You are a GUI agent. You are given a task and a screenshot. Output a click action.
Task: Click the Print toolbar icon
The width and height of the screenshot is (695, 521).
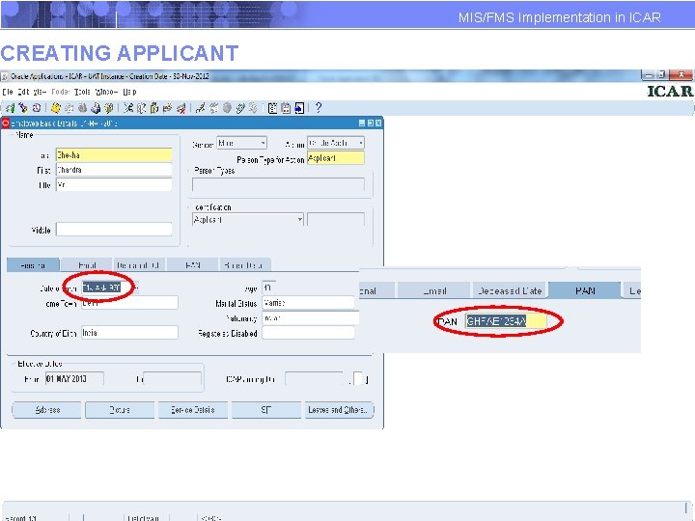(x=96, y=108)
